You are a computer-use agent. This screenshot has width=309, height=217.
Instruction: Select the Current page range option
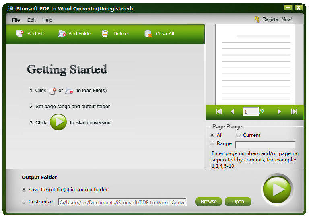pos(238,135)
